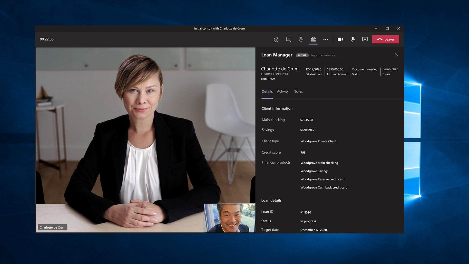Viewport: 469px width, 264px height.
Task: Open the Loan Manager bank app icon
Action: 313,39
